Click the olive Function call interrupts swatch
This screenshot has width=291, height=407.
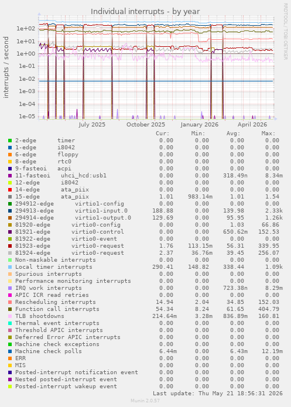[x=10, y=309]
